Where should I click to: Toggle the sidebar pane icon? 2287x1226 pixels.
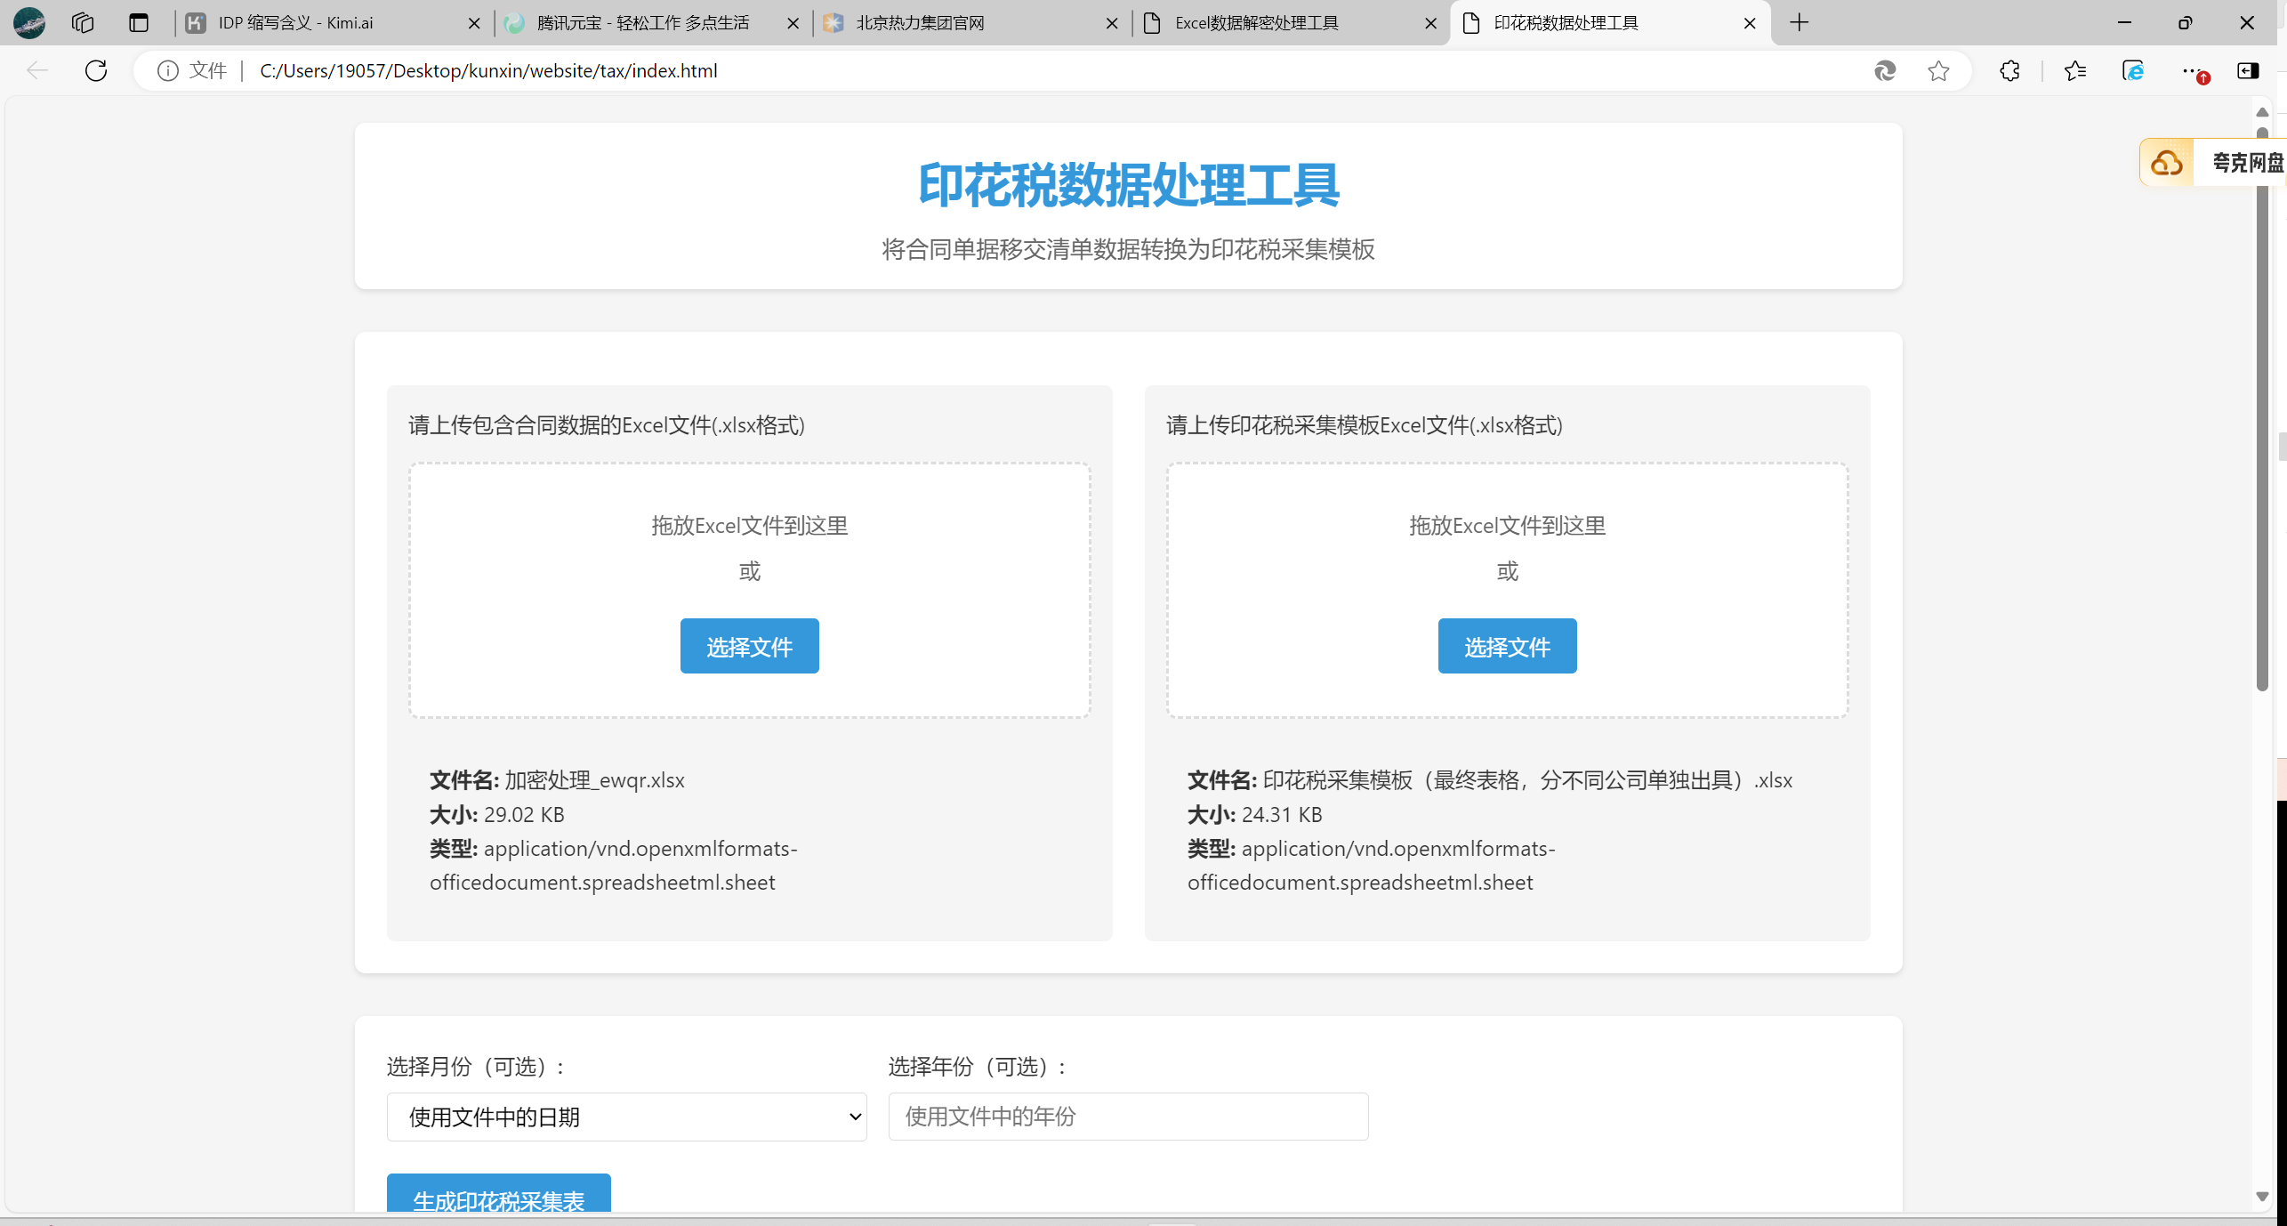(2248, 70)
